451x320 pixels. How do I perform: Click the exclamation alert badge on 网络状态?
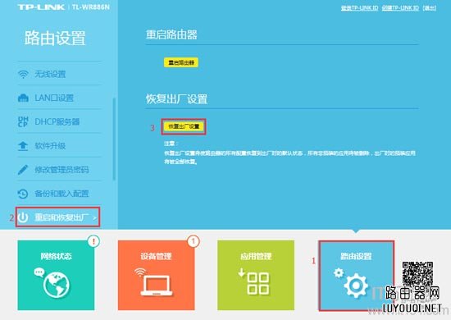pos(93,241)
